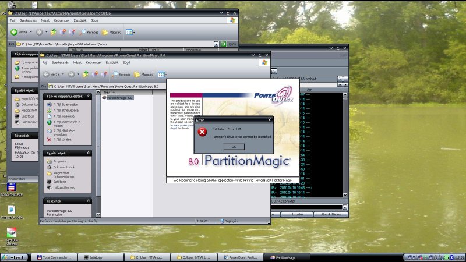Screen dimensions: 466x262
Task: Click red-X toolbar icon in PartitionMagic 8.0 folder window
Action: point(104,75)
